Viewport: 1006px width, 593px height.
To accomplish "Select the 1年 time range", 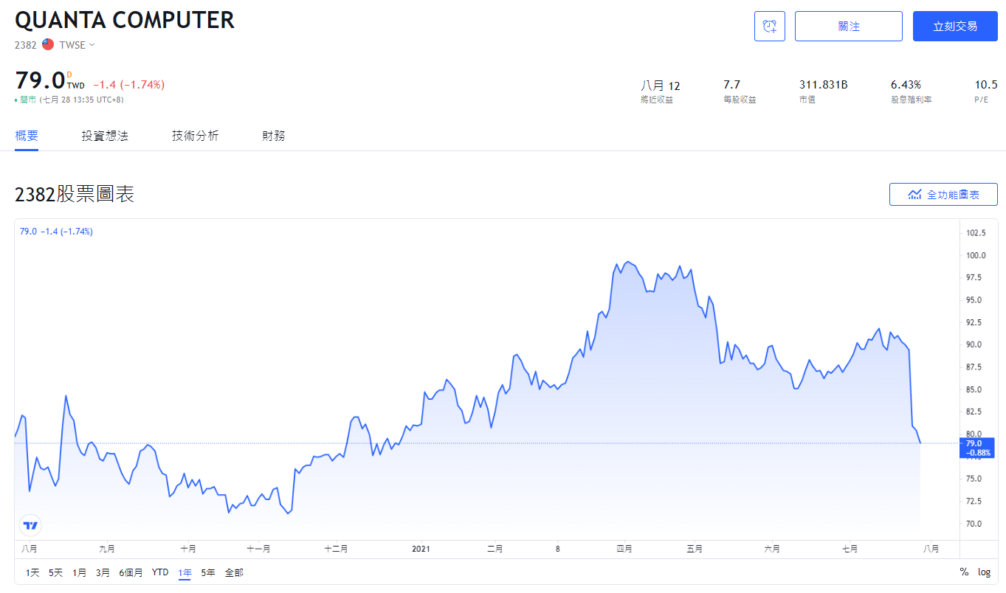I will tap(185, 572).
